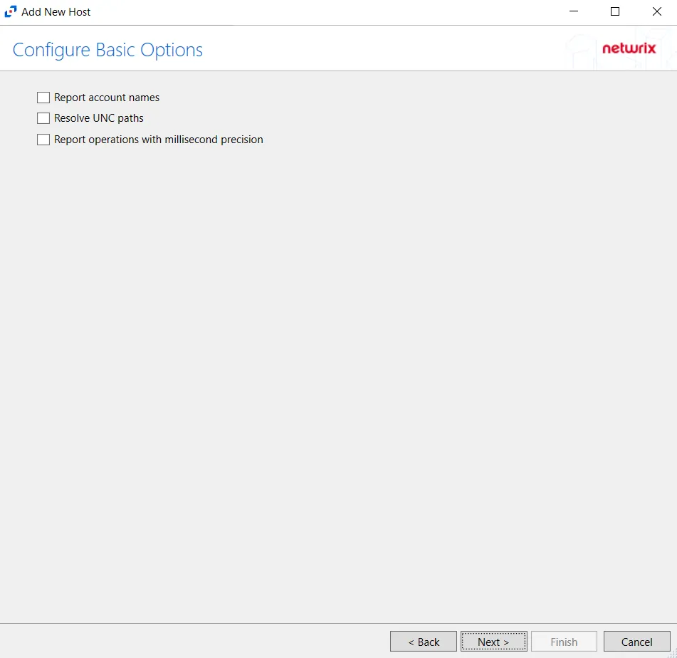Enable the Report account names checkbox
This screenshot has height=658, width=677.
(43, 98)
